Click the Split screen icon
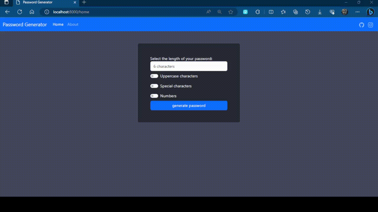This screenshot has height=212, width=378. point(271,12)
